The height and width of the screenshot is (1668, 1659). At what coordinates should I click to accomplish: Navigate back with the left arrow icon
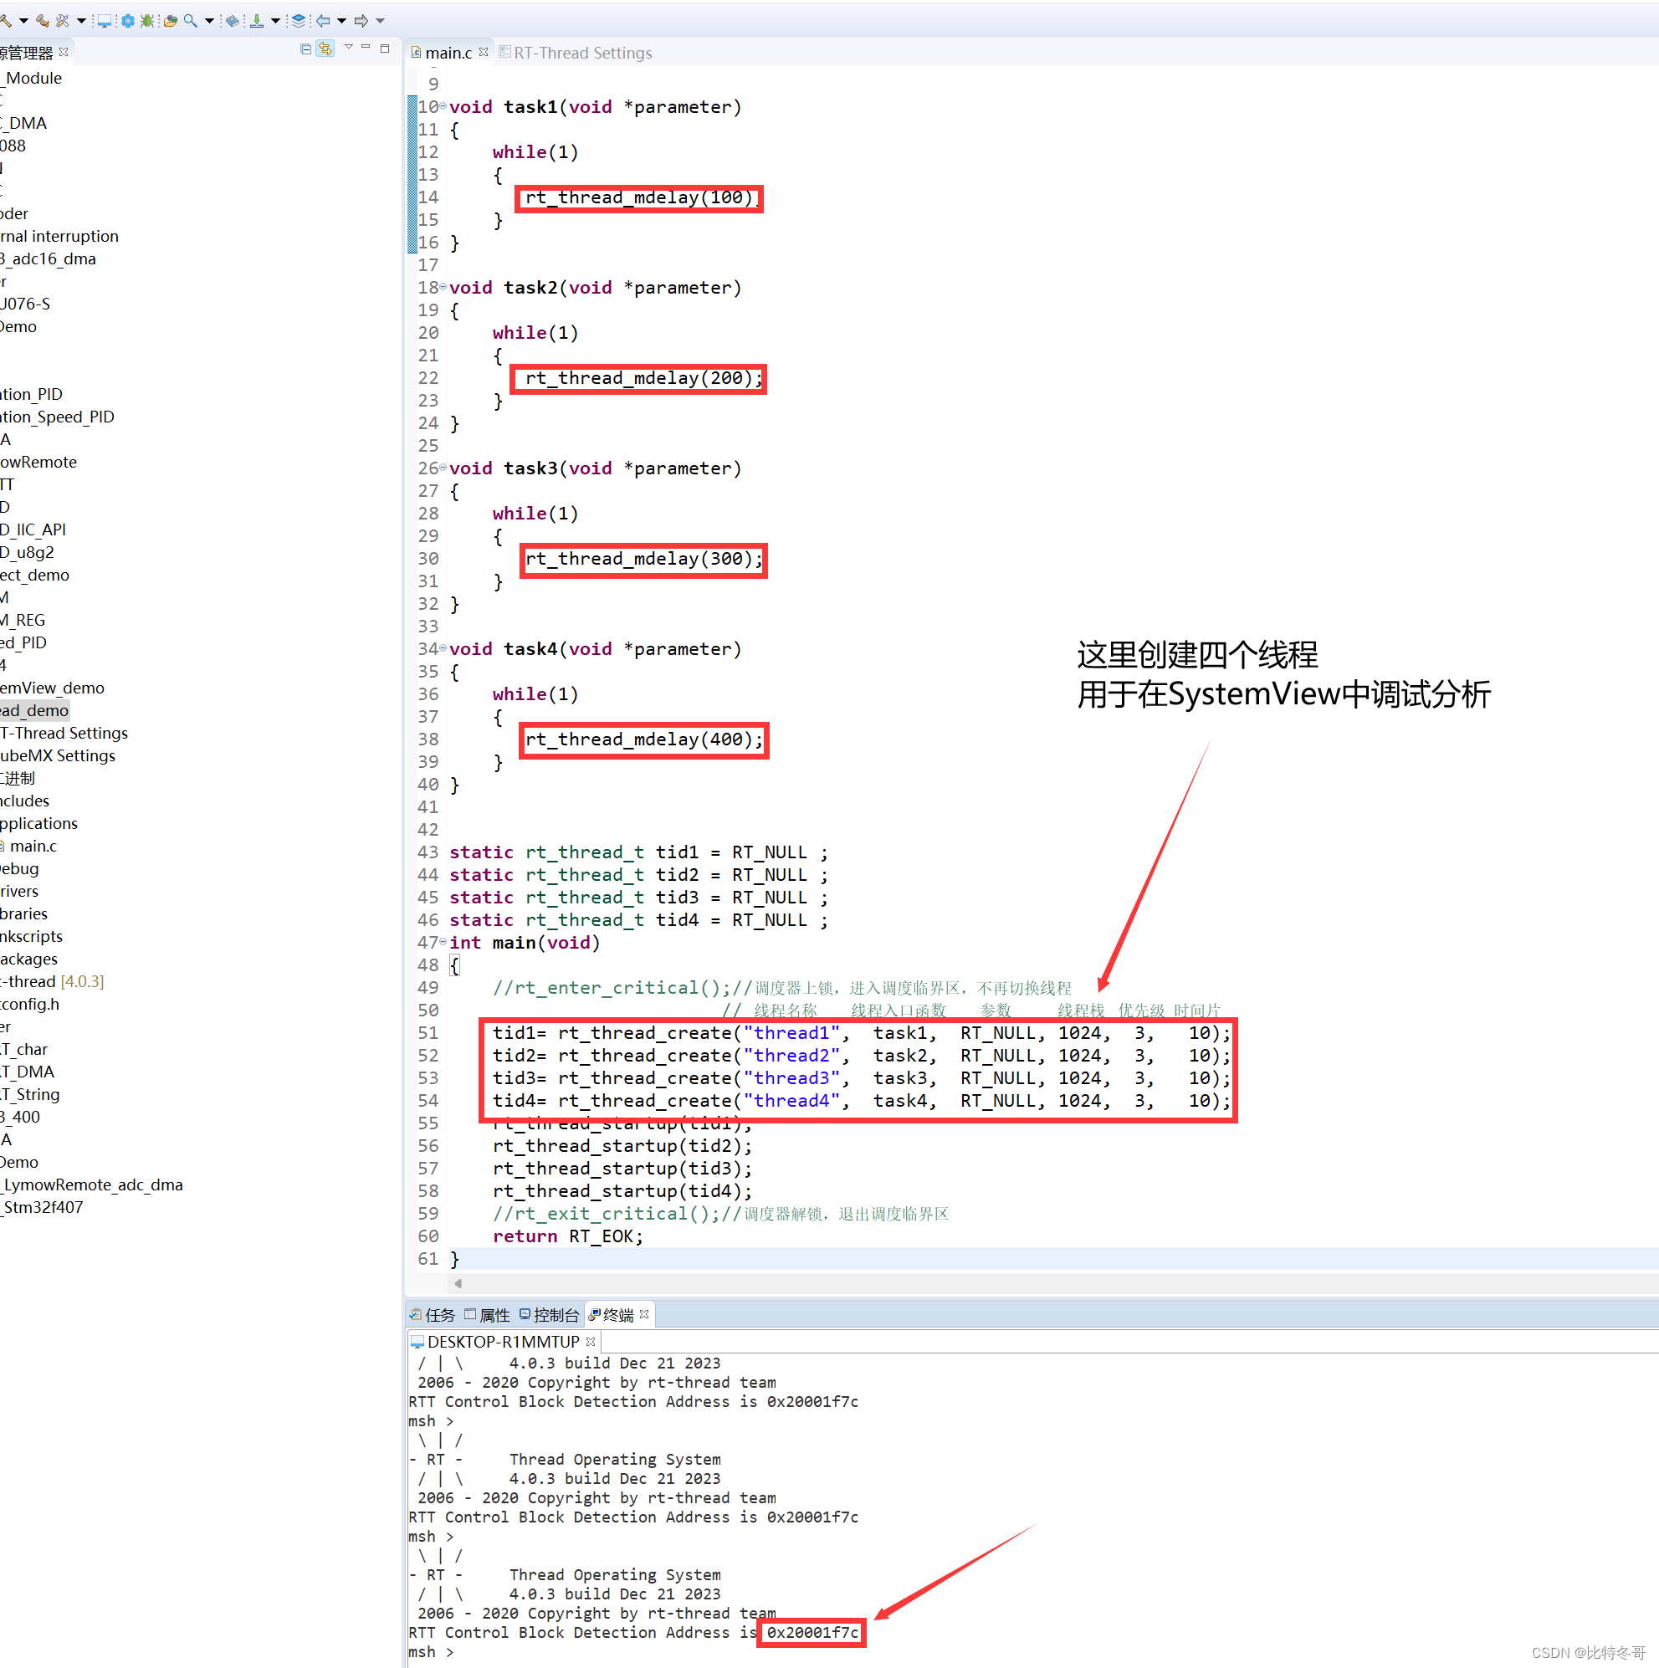tap(323, 21)
